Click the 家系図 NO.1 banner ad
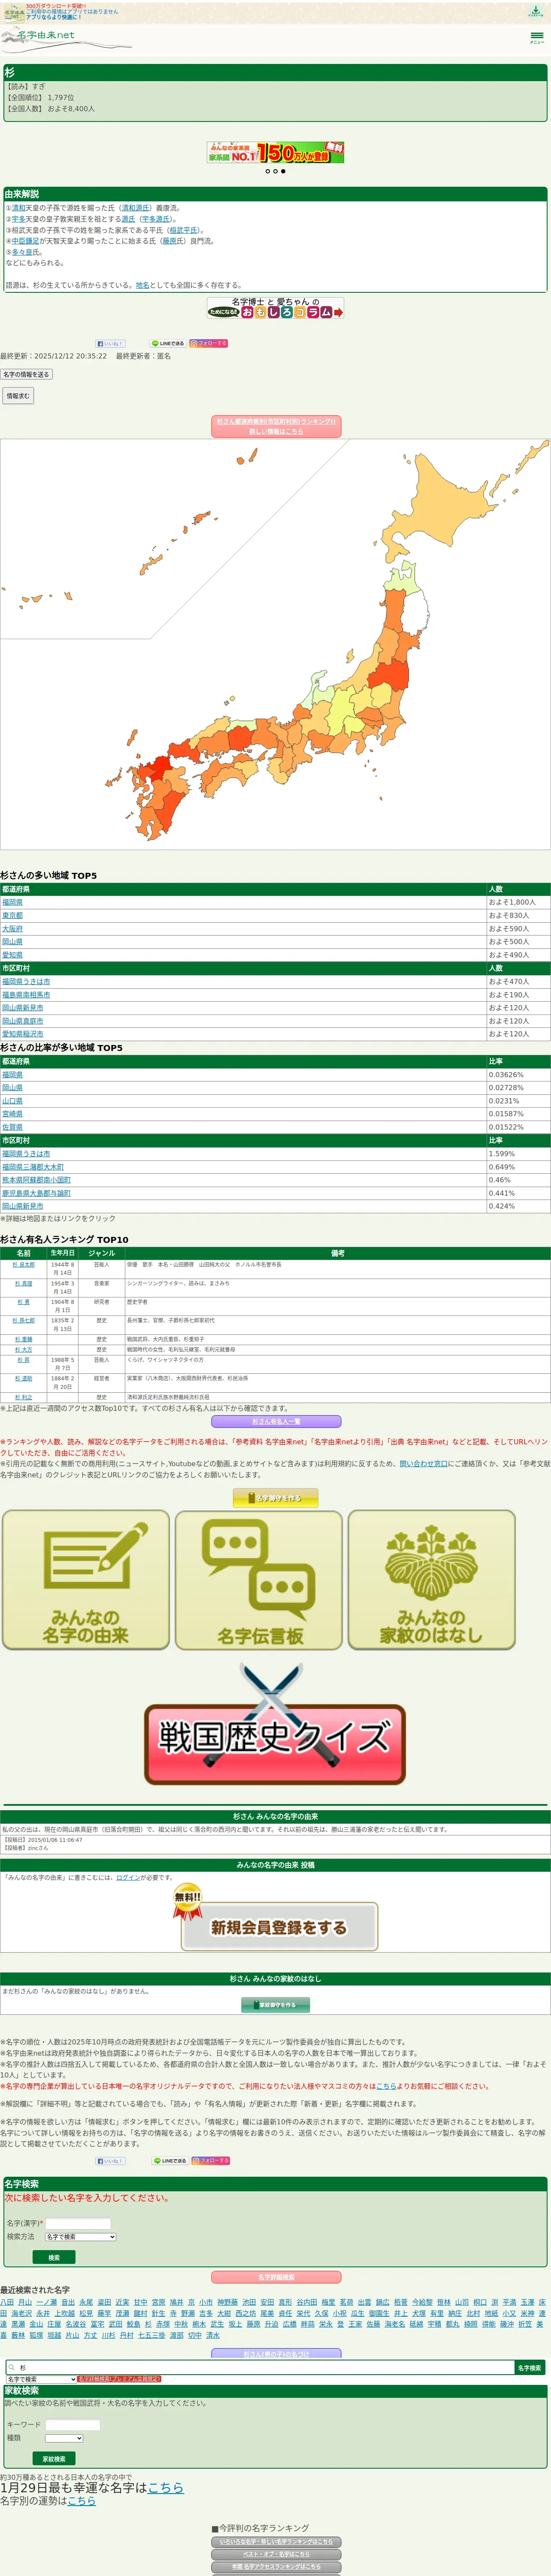 tap(275, 152)
